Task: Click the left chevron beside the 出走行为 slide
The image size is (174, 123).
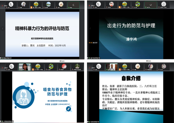Action: coord(90,29)
